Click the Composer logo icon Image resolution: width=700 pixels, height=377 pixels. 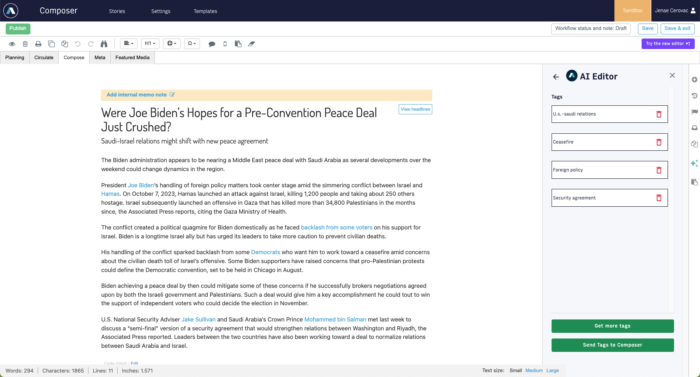coord(11,11)
